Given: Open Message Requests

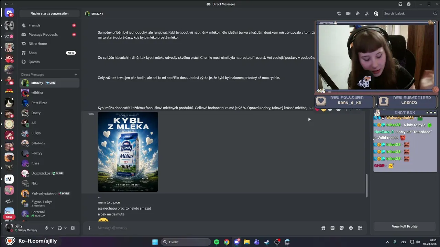Looking at the screenshot, I should tap(49, 34).
